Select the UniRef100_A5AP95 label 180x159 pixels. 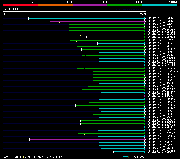click(161, 145)
